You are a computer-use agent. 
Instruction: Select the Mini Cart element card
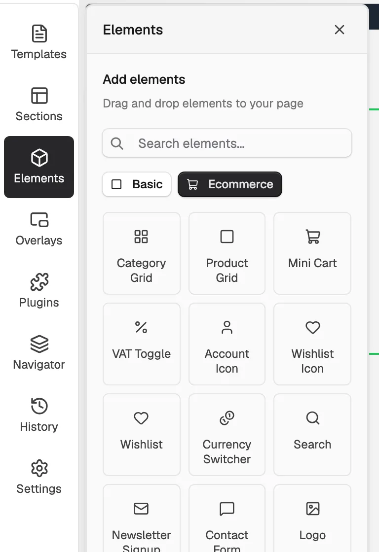click(312, 253)
